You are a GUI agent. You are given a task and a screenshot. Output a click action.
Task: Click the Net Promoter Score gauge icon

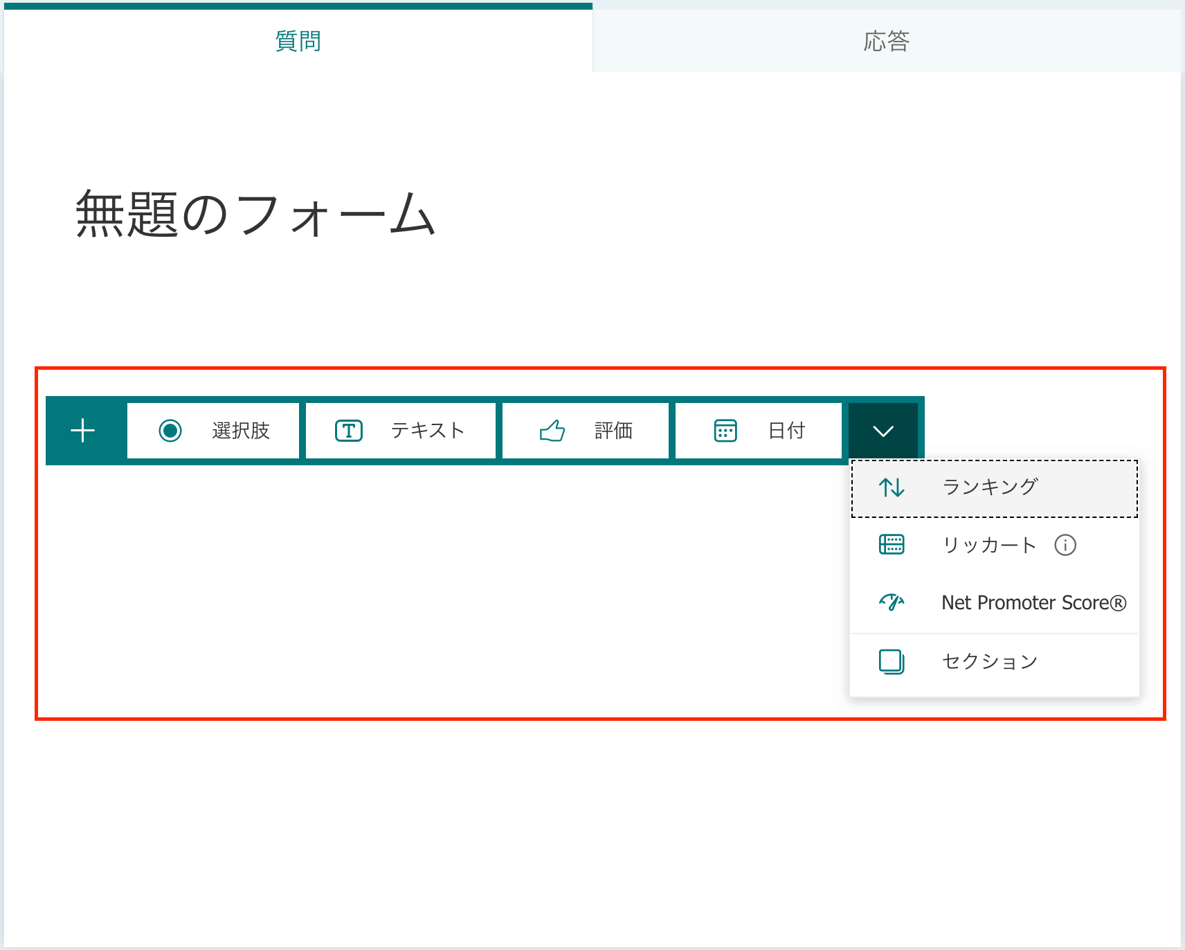click(892, 602)
